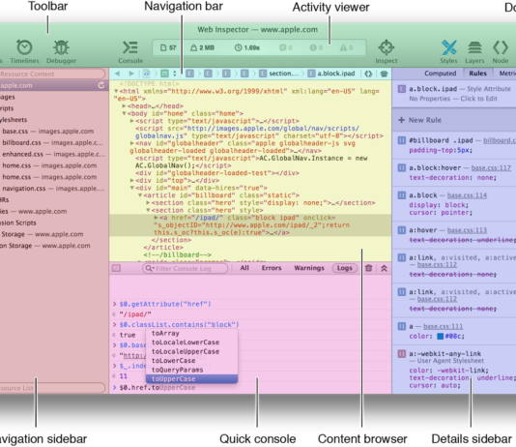
Task: Choose toUpperCase autocomplete suggestion
Action: [x=192, y=379]
